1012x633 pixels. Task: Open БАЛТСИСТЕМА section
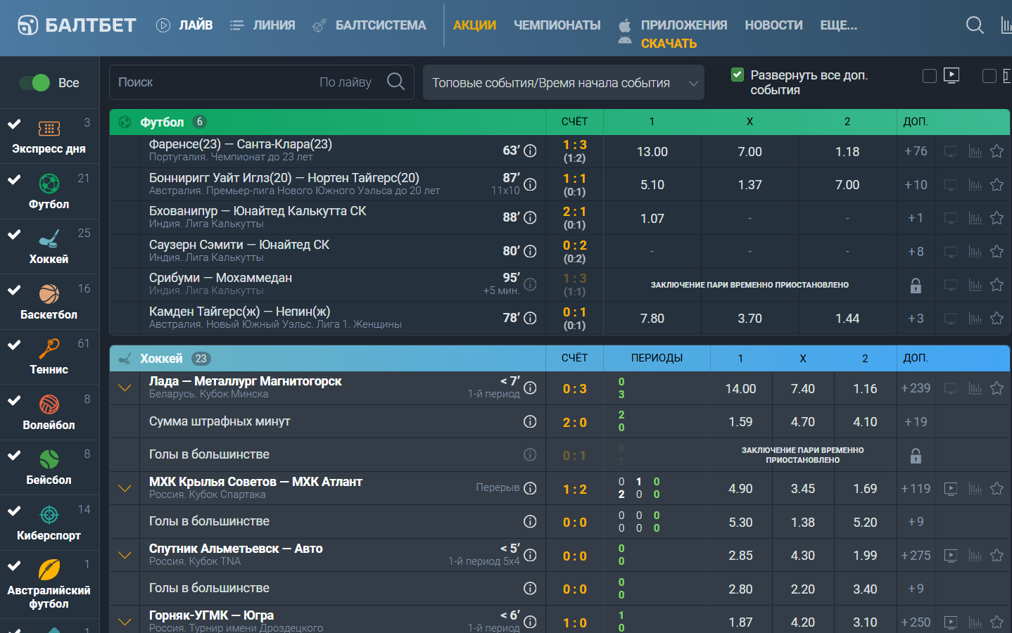369,25
